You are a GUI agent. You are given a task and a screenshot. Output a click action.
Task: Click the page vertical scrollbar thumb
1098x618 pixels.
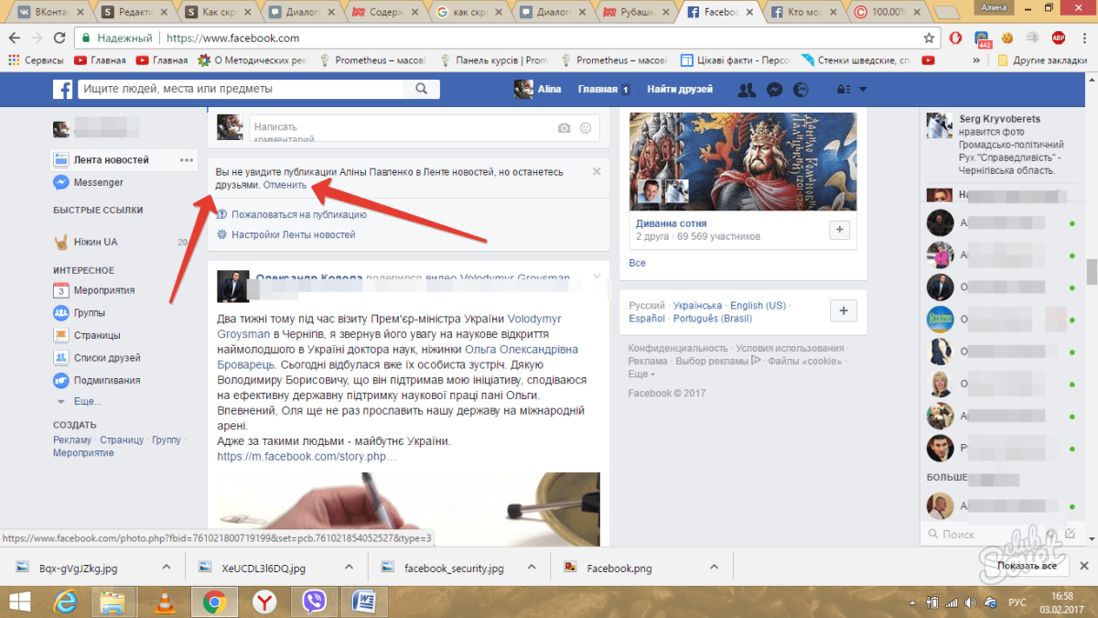tap(1092, 273)
